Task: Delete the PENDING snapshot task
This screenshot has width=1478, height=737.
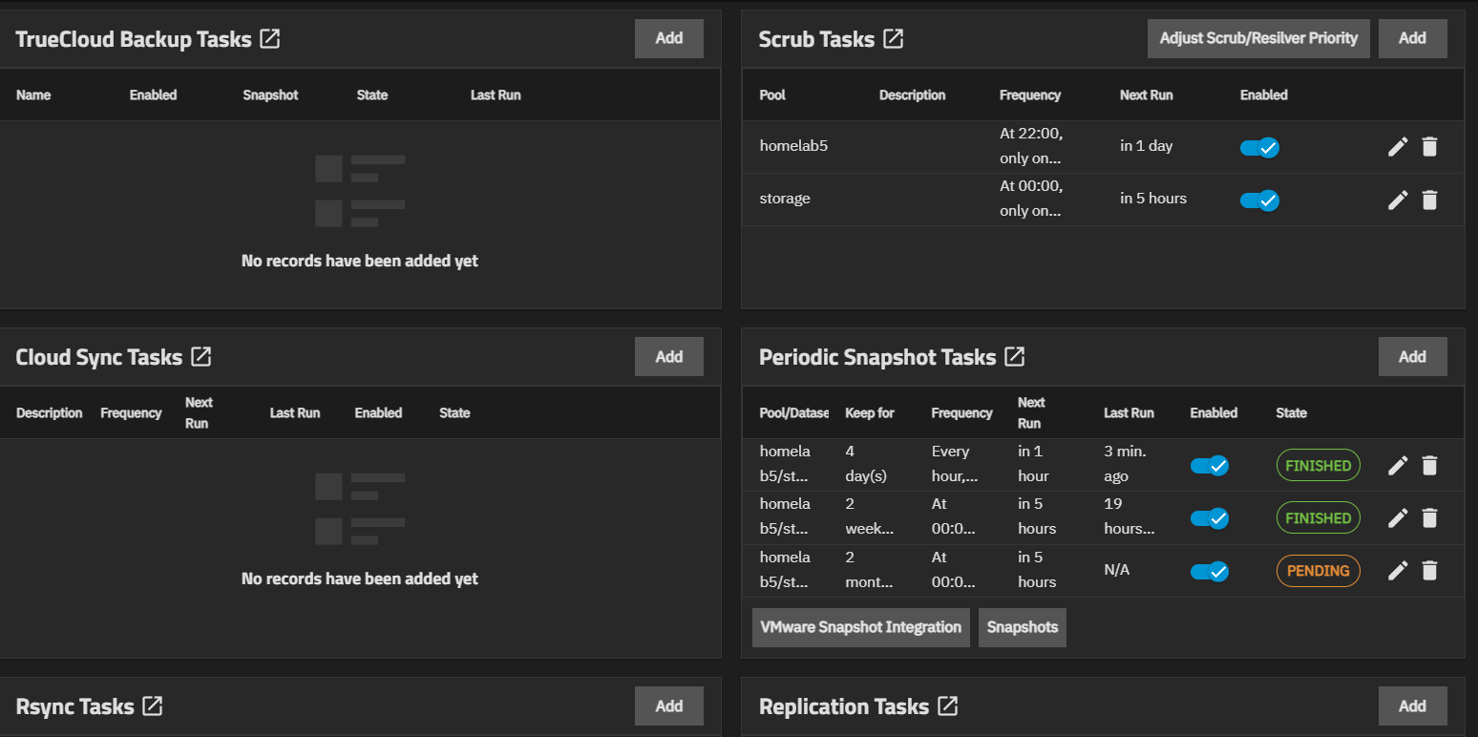Action: click(x=1429, y=571)
